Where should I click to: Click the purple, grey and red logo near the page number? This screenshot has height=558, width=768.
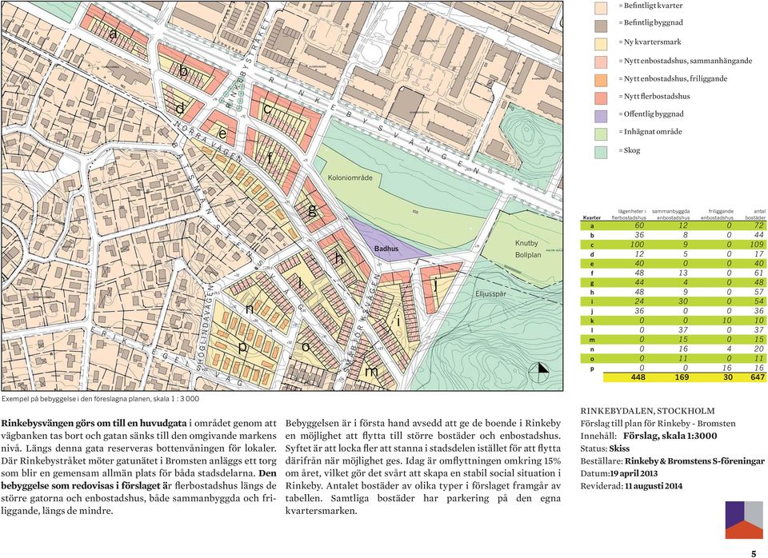[x=745, y=520]
